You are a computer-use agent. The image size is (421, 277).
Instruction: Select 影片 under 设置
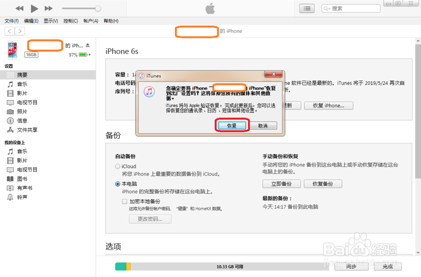pyautogui.click(x=48, y=93)
